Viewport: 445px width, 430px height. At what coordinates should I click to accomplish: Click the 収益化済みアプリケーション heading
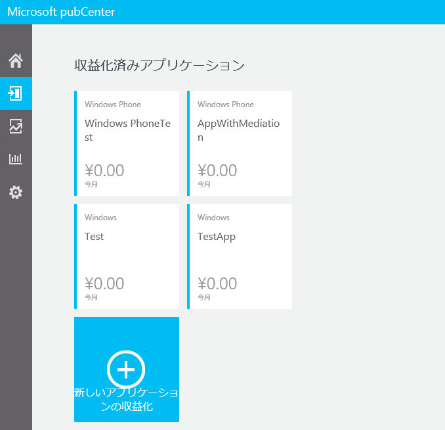click(159, 65)
